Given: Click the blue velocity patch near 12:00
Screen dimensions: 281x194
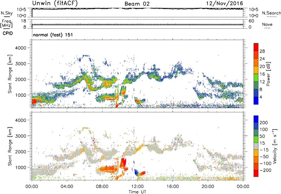Looking at the screenshot, I should click(136, 172).
